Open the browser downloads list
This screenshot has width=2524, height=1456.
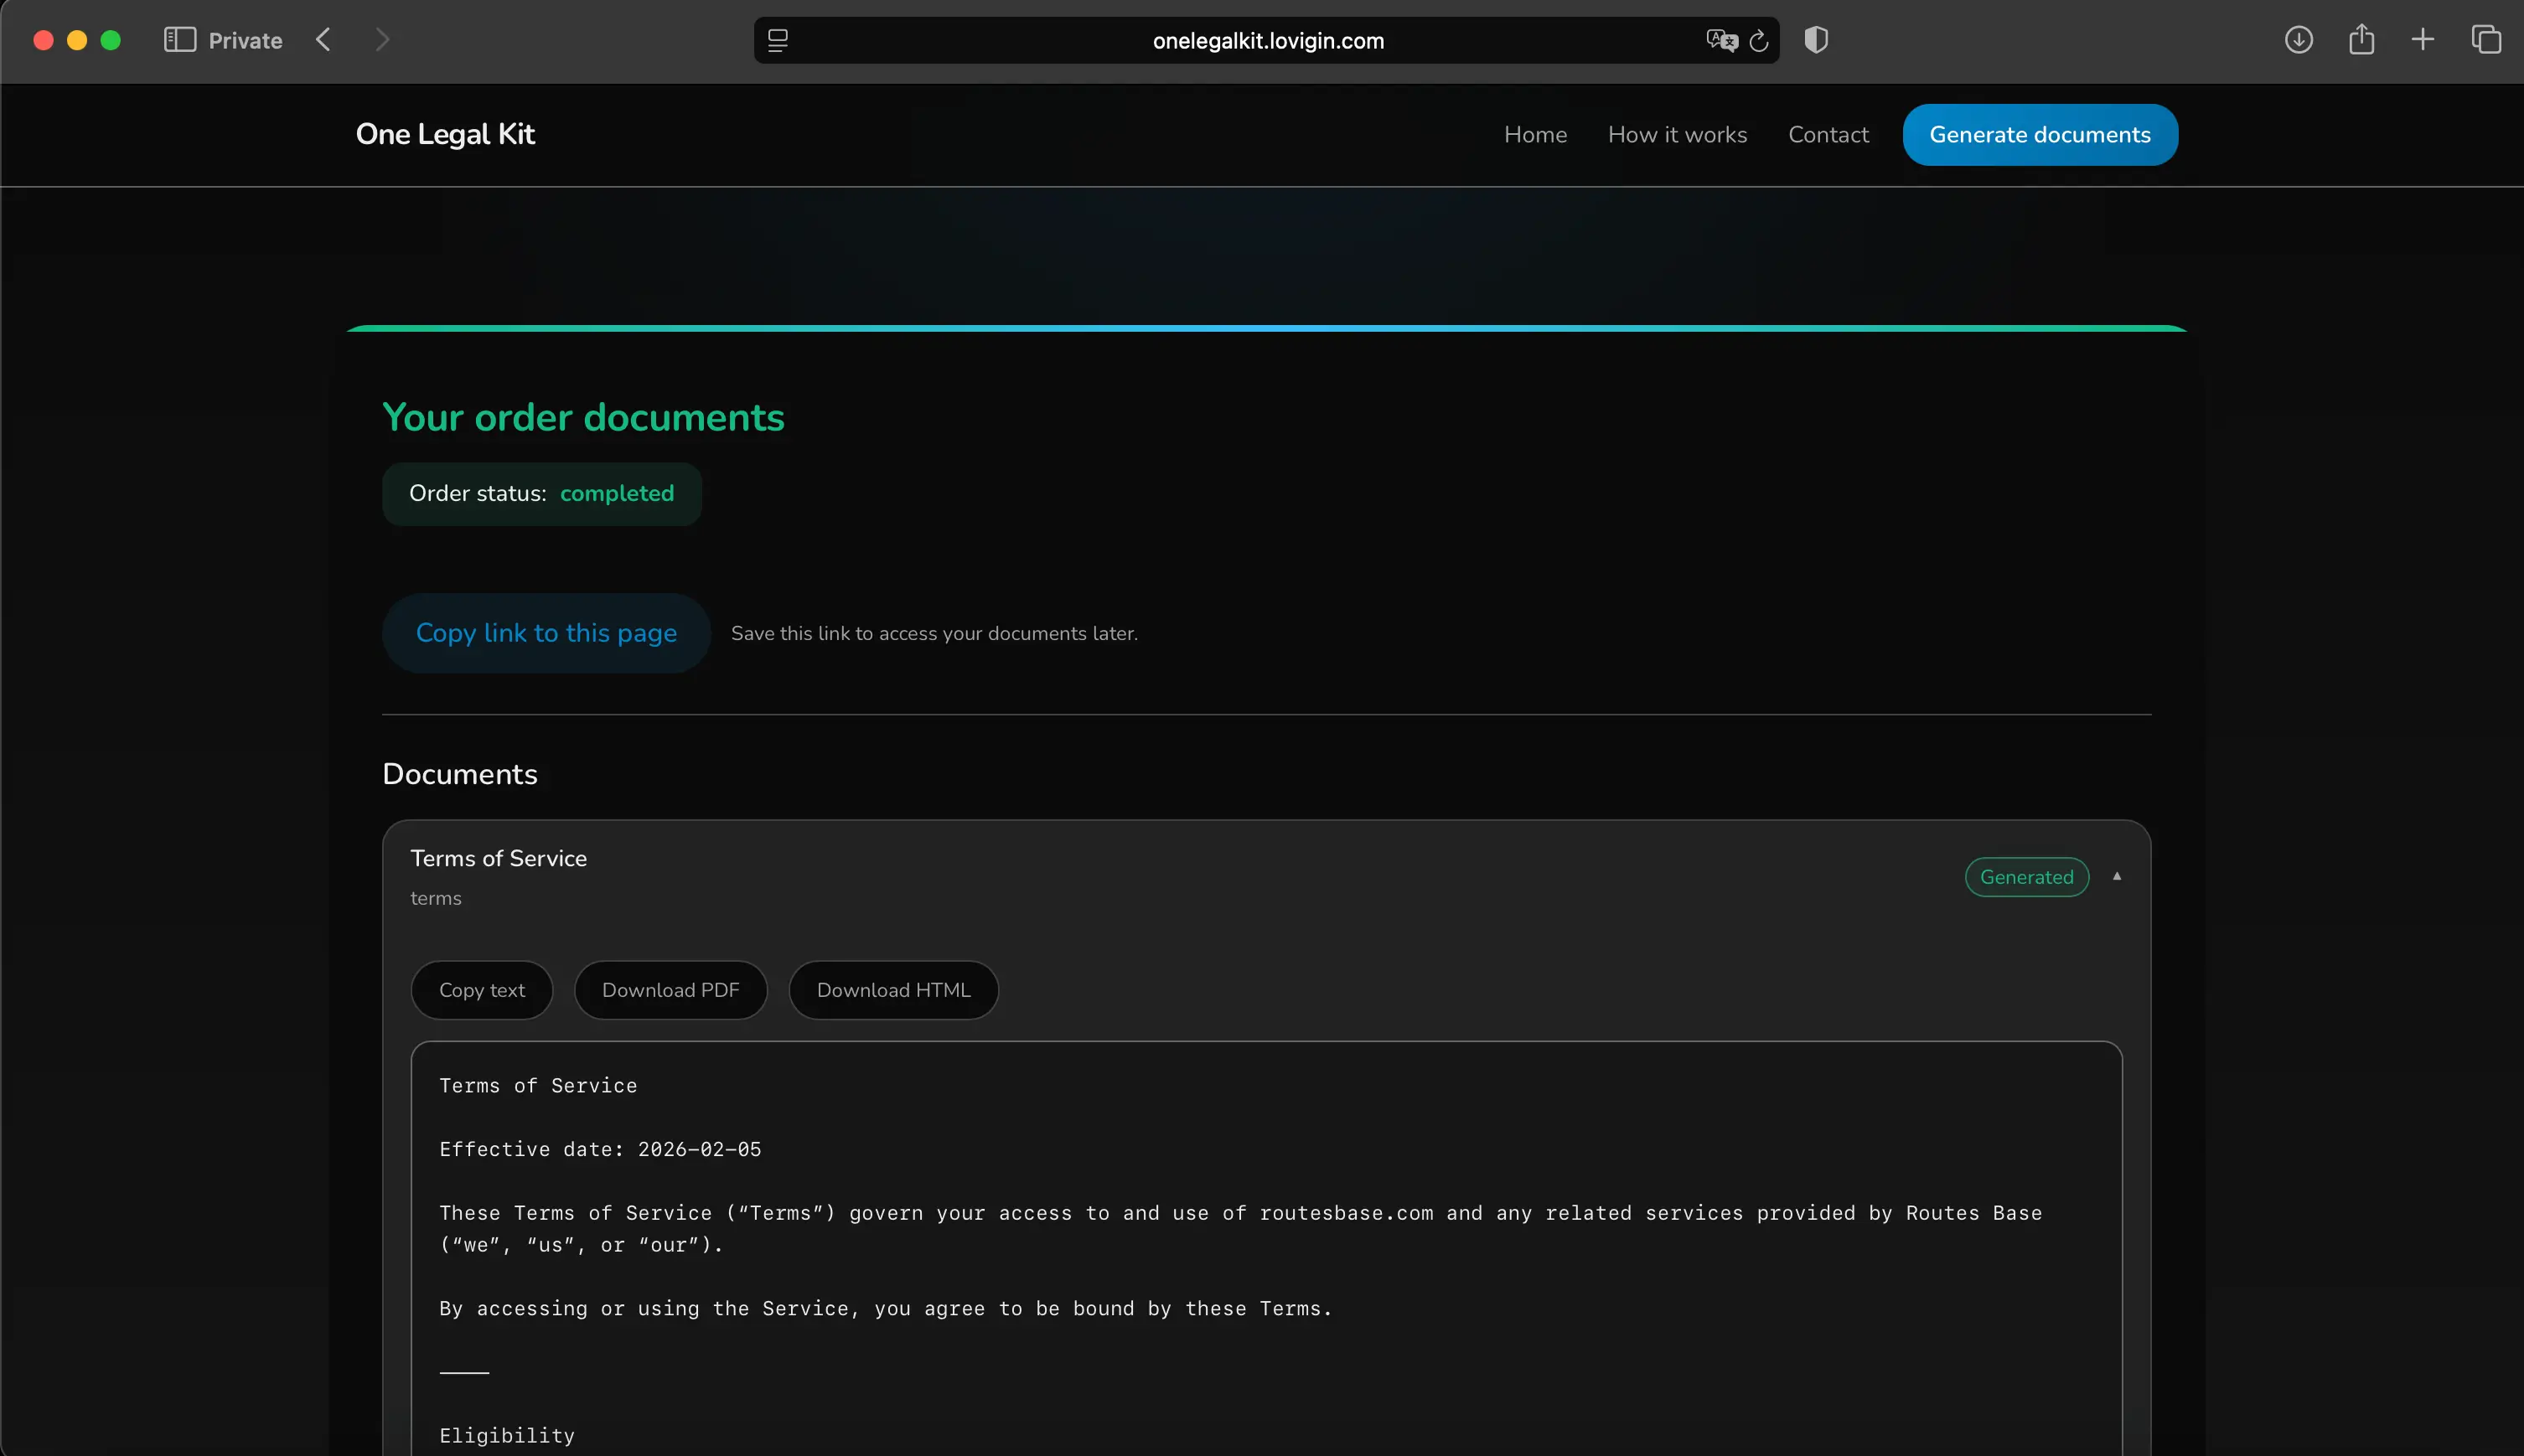click(2298, 40)
